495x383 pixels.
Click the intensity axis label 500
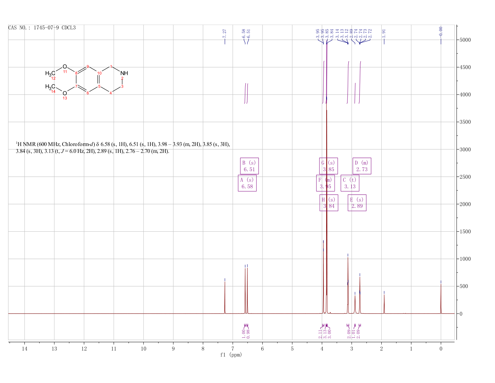pyautogui.click(x=463, y=286)
